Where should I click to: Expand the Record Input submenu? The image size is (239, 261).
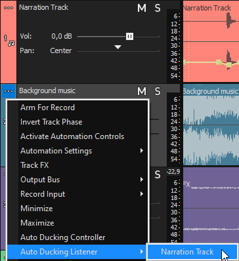(x=81, y=194)
